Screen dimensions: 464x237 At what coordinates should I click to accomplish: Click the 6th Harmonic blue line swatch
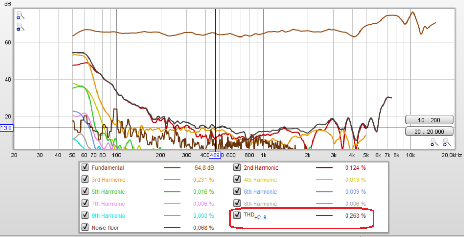(324, 192)
